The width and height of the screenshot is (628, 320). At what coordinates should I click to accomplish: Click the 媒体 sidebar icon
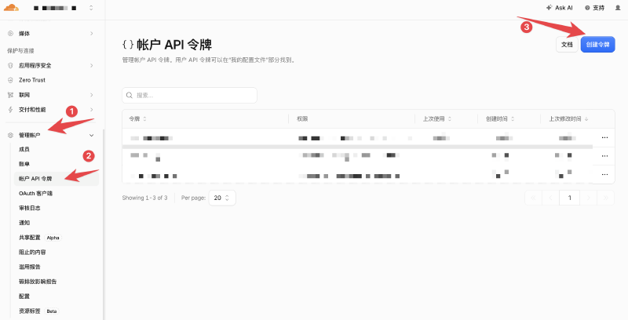[x=11, y=33]
